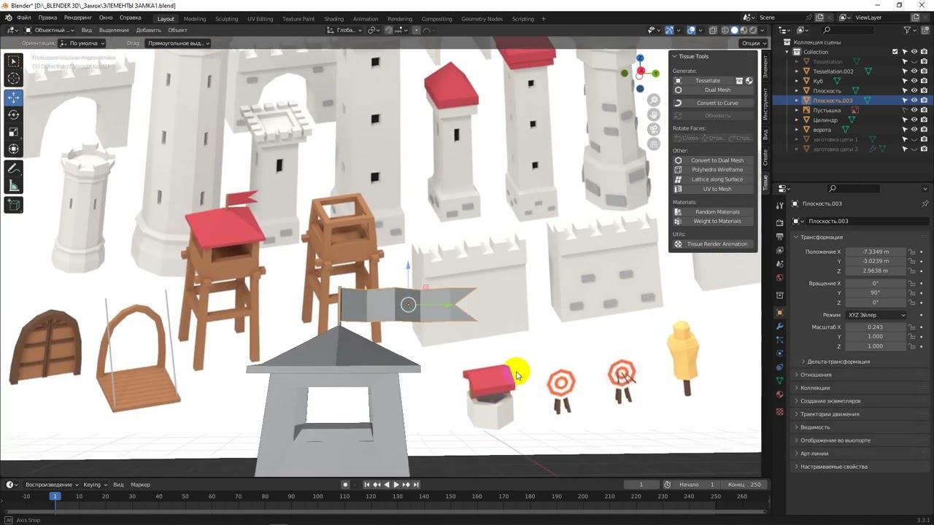Toggle viewport visibility of Куб
Viewport: 934px width, 525px height.
point(914,81)
